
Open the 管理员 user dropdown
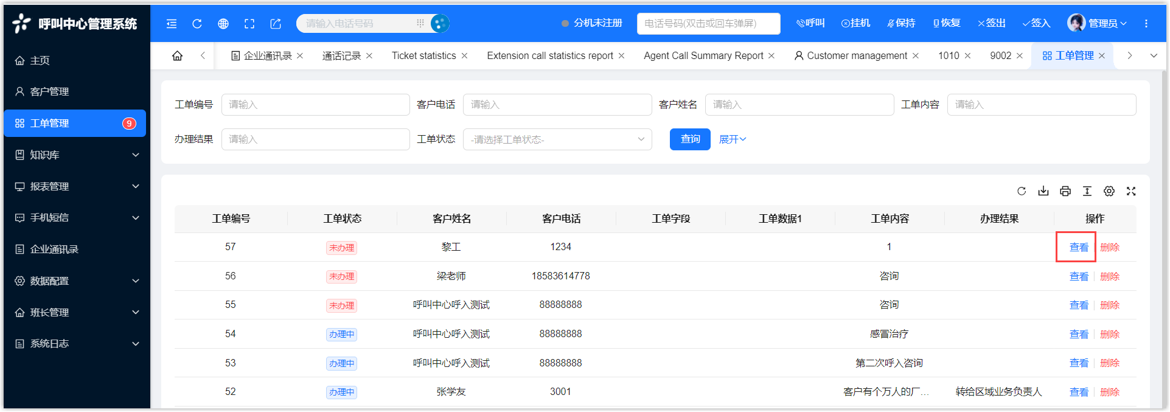1098,24
